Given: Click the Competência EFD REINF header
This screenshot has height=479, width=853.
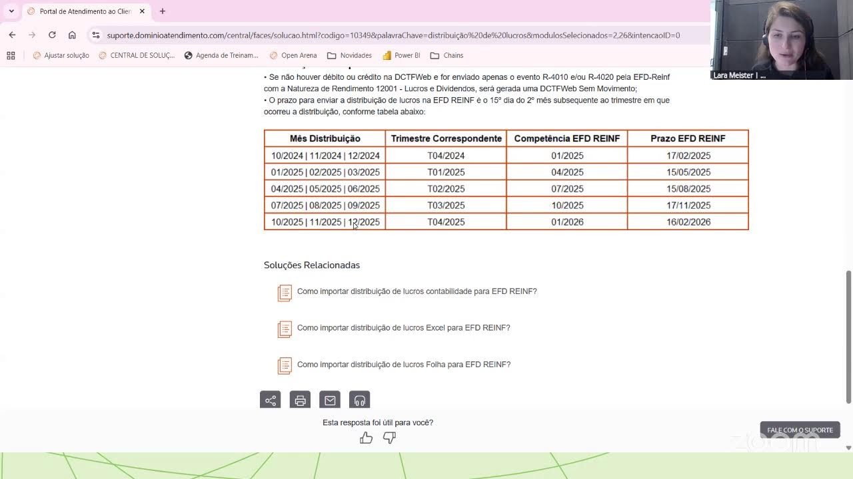Looking at the screenshot, I should coord(567,138).
